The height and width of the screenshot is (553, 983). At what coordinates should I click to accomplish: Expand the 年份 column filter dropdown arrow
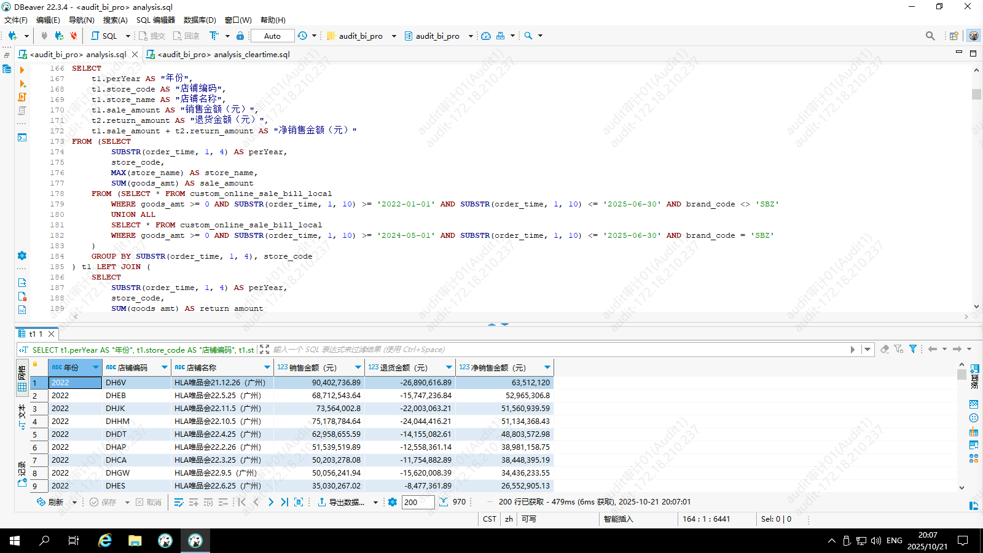[x=95, y=367]
